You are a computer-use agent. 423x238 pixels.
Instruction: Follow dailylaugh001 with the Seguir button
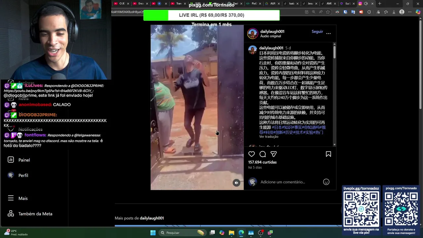click(x=317, y=31)
